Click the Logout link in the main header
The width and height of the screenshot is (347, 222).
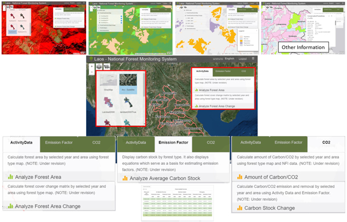tap(242, 59)
